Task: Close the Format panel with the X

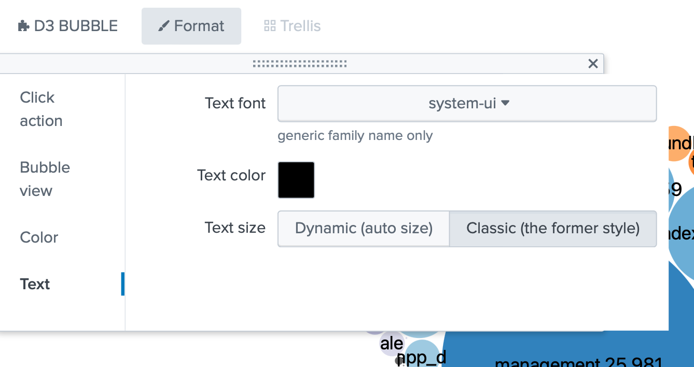Action: (593, 64)
